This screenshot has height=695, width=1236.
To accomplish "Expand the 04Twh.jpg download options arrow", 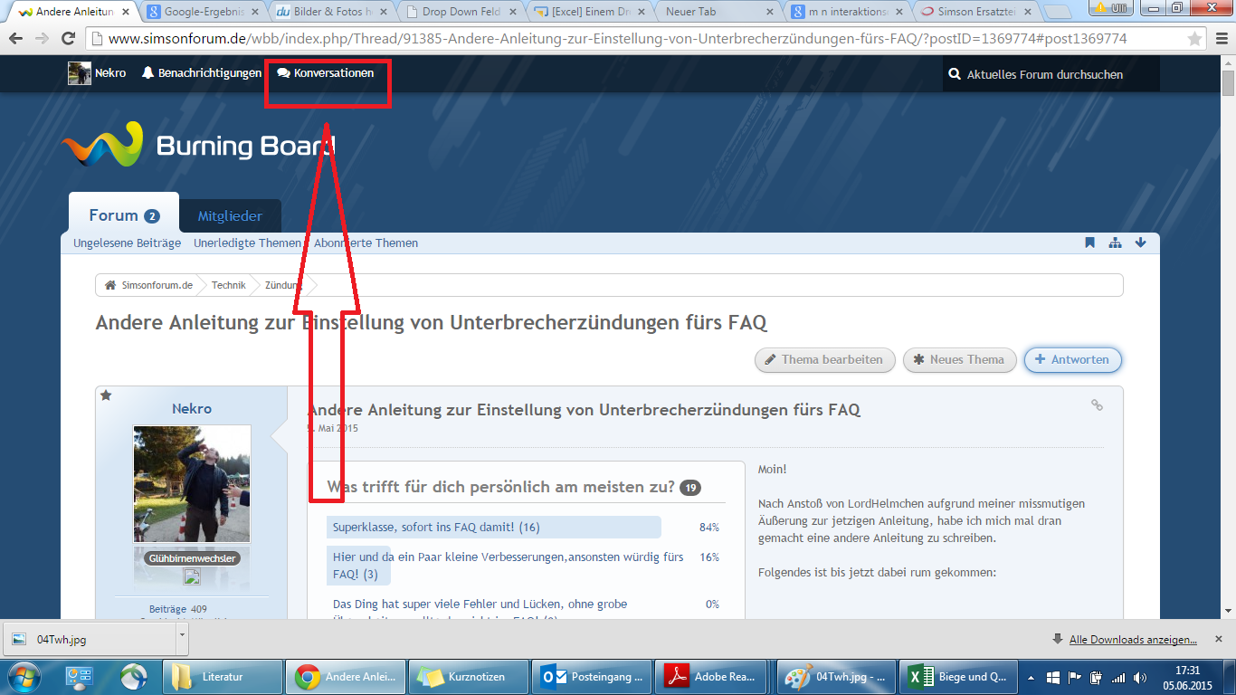I will (x=182, y=637).
